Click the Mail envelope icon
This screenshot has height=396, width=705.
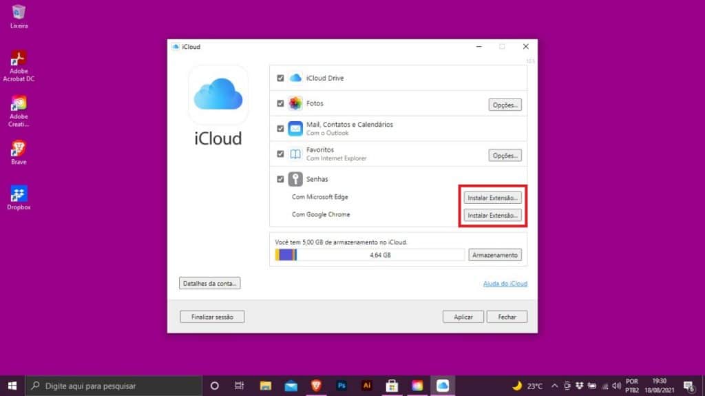[x=295, y=129]
